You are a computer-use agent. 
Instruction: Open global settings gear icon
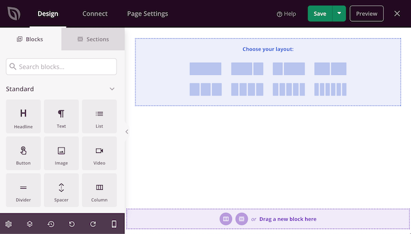(x=8, y=224)
